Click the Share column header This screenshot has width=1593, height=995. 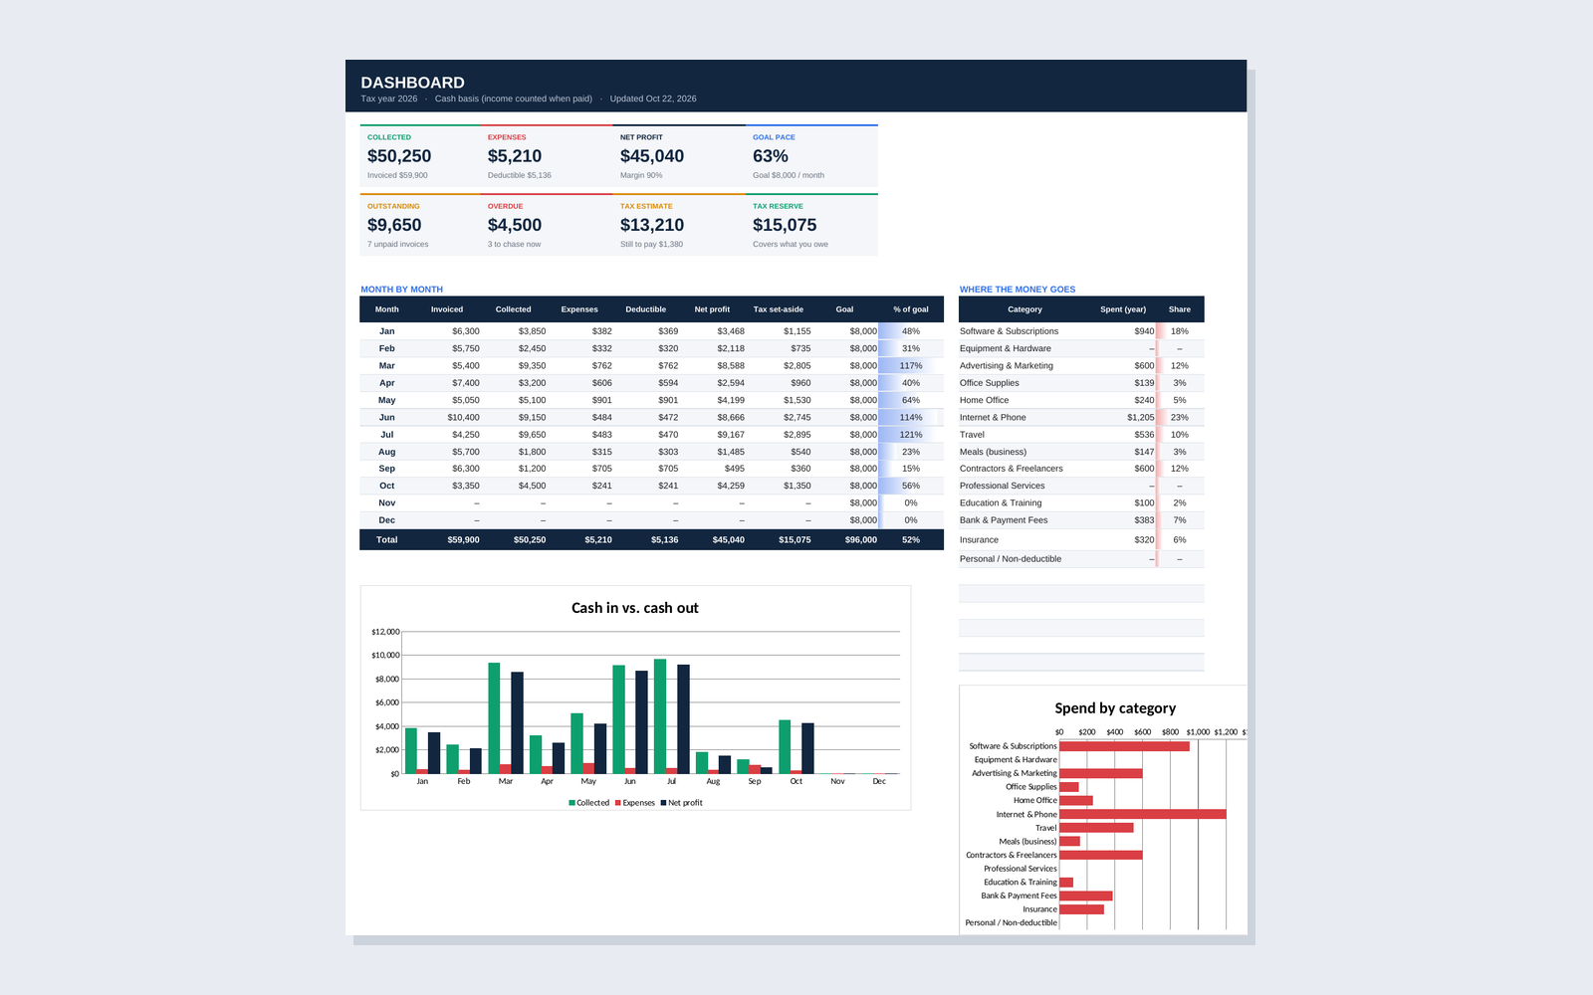click(1180, 309)
